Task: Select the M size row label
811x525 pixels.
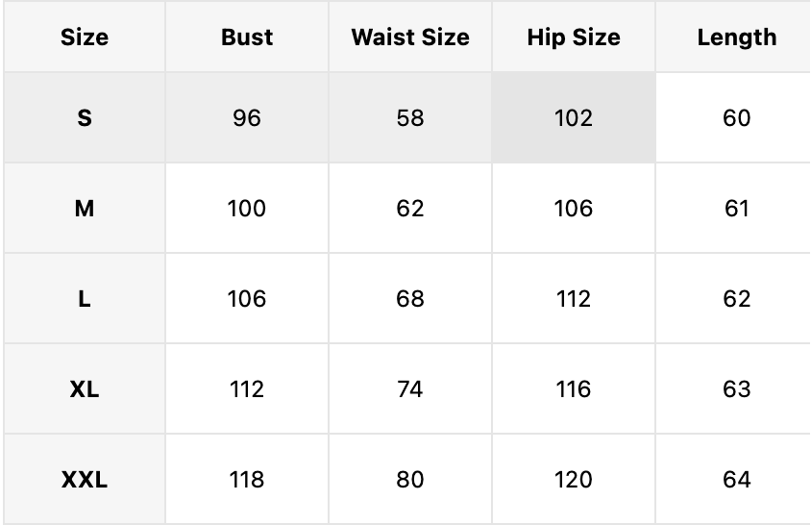Action: [x=85, y=208]
